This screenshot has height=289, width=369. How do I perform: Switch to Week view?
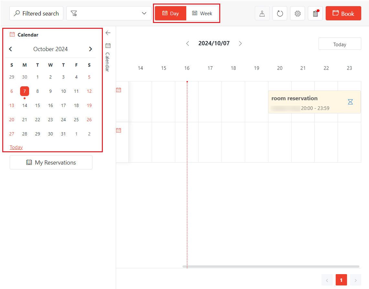click(202, 13)
